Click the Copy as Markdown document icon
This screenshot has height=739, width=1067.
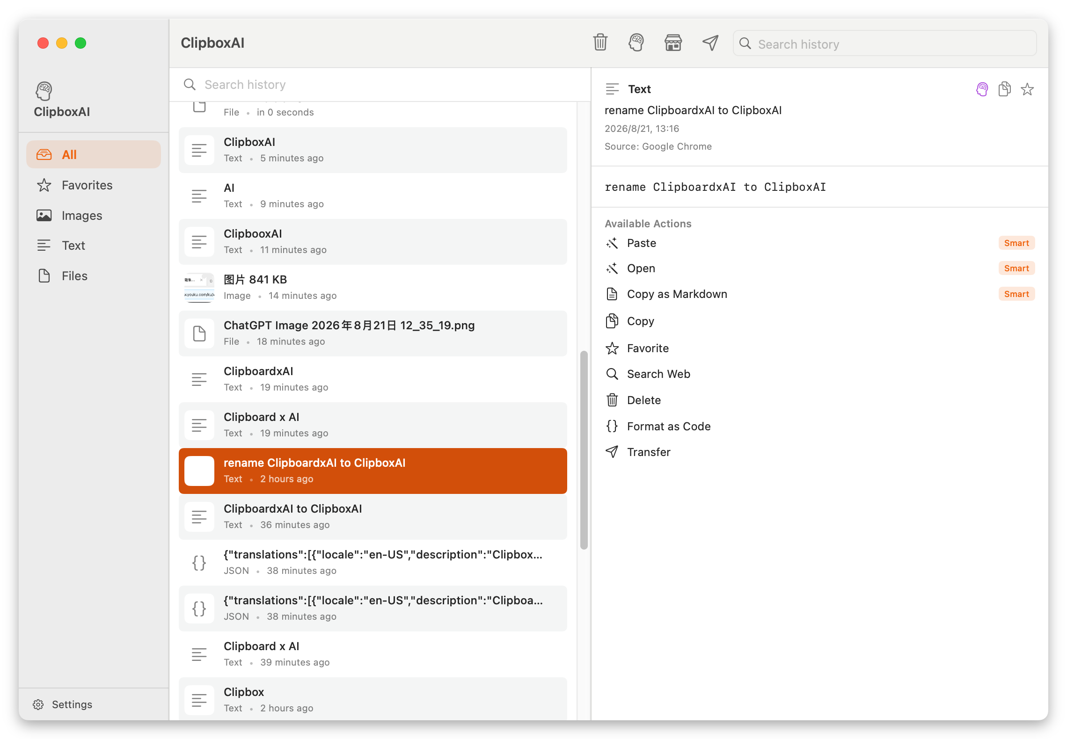(612, 294)
